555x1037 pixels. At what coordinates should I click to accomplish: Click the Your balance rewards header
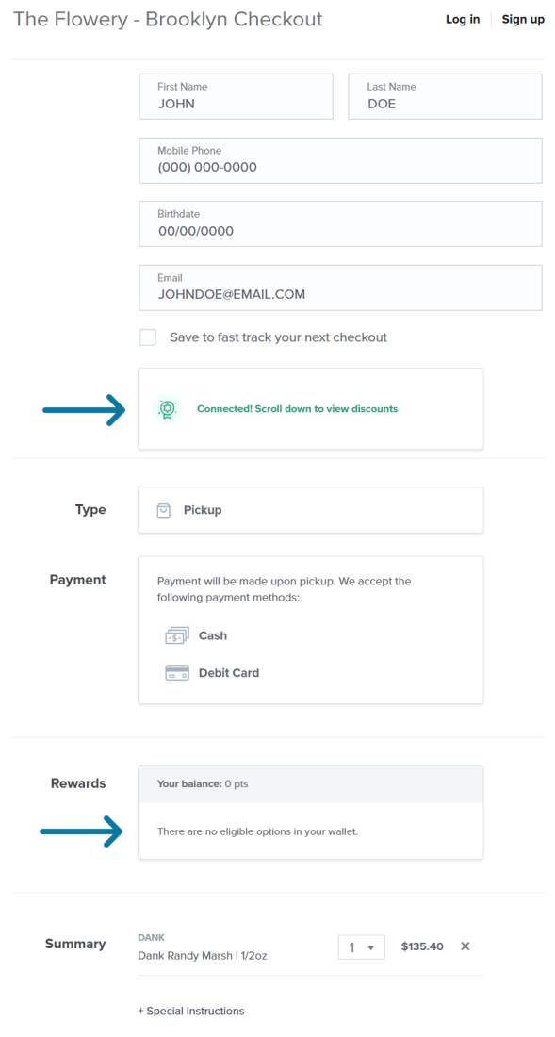[x=311, y=784]
